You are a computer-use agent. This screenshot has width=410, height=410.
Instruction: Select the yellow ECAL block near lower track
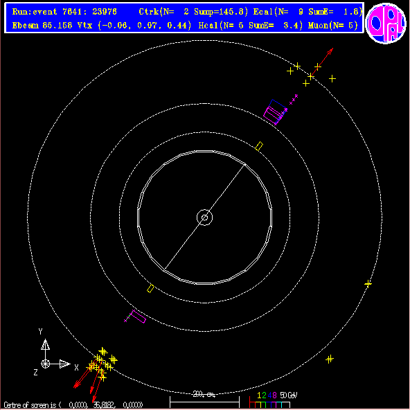(150, 288)
